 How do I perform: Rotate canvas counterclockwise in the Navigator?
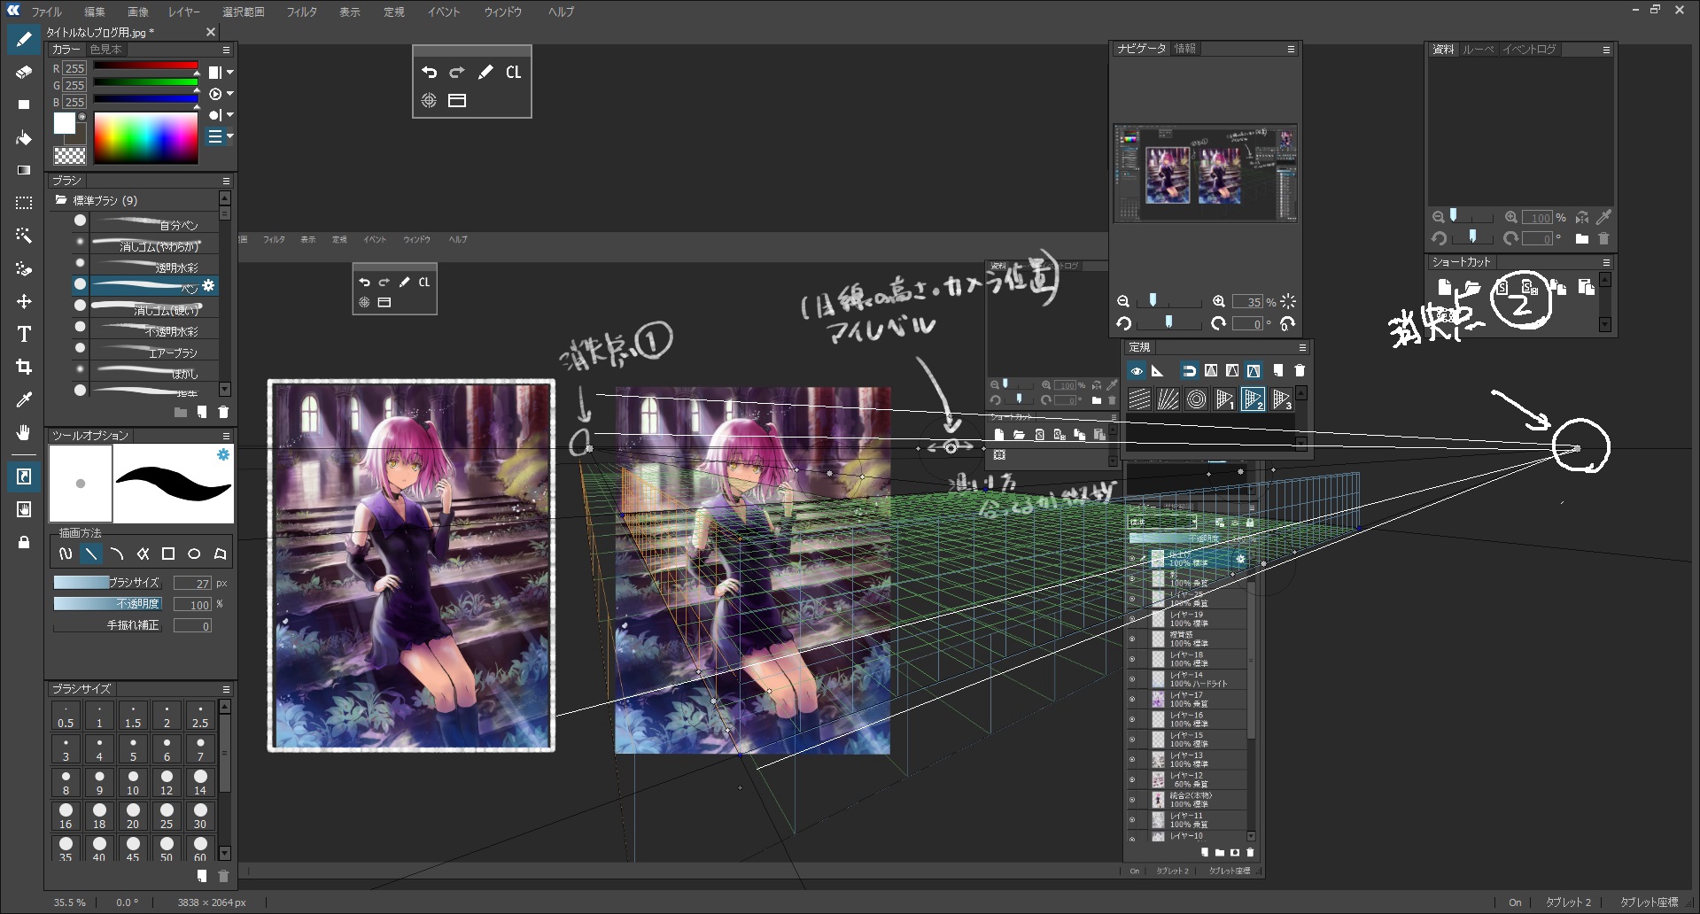[x=1123, y=323]
